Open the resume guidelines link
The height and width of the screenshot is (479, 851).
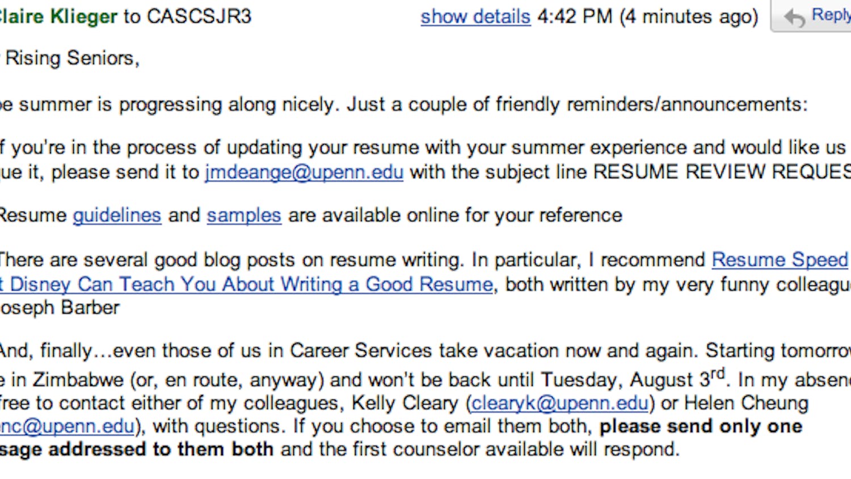[x=117, y=216]
